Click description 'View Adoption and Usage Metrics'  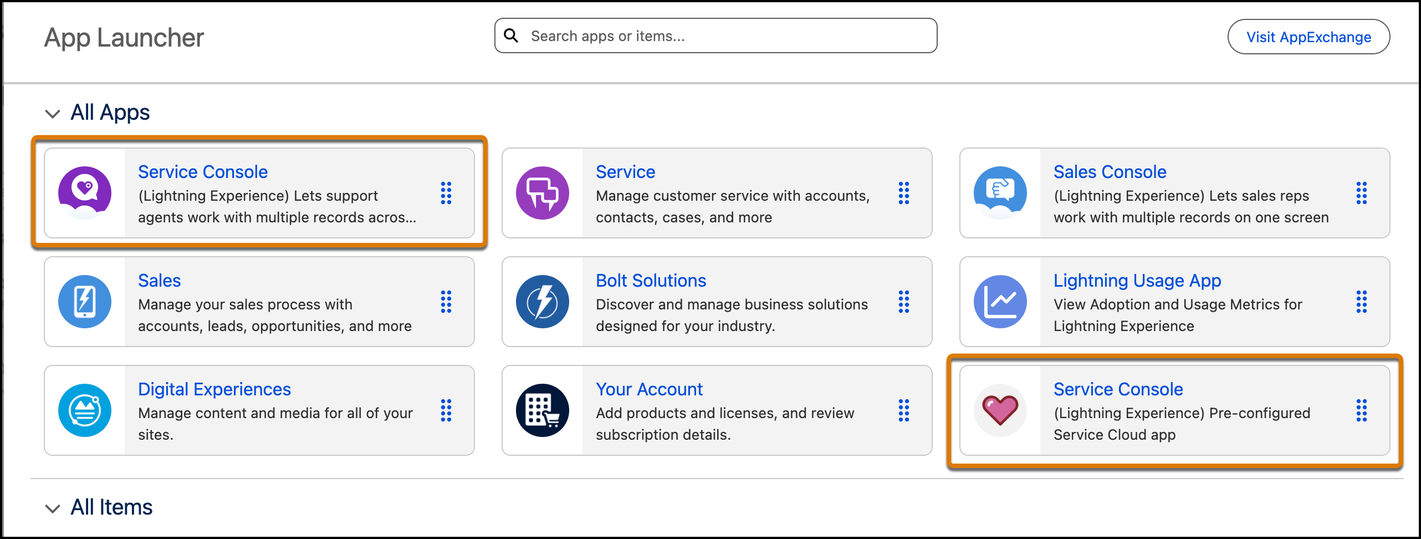click(x=1178, y=315)
